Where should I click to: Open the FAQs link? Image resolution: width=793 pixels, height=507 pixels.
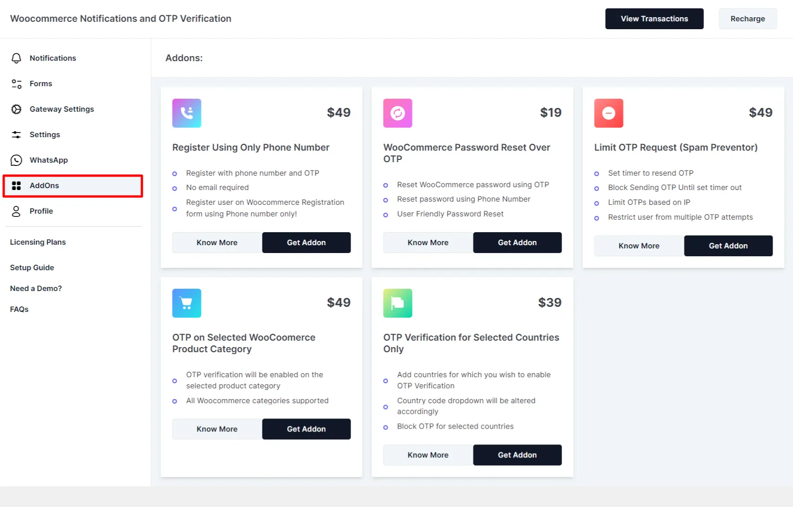(x=19, y=309)
